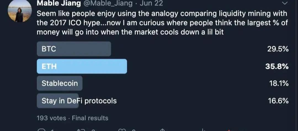The width and height of the screenshot is (298, 131).
Task: Reply to the tweet via comment icon
Action: click(41, 130)
